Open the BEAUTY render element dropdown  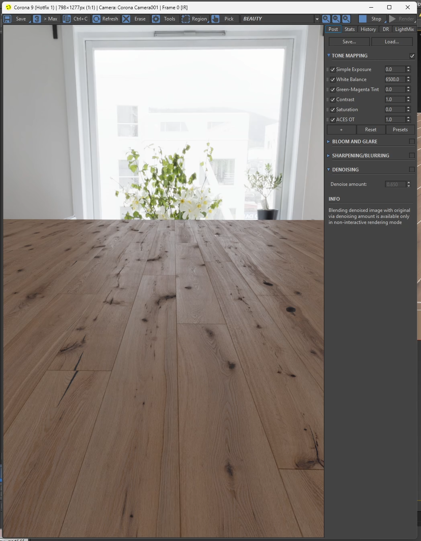point(317,19)
